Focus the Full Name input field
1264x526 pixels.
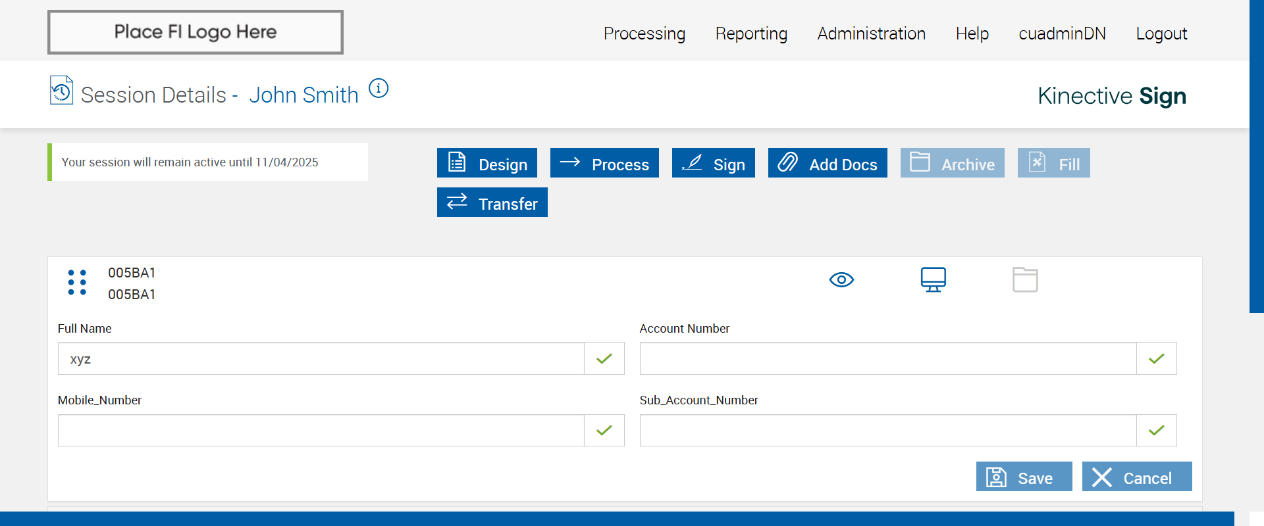(x=321, y=358)
